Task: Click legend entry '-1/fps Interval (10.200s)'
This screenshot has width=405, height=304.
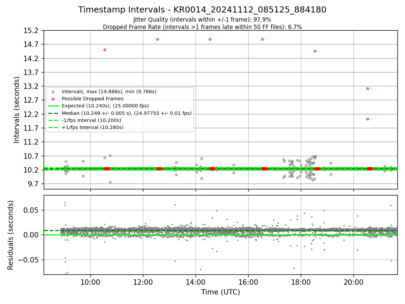Action: click(x=91, y=120)
